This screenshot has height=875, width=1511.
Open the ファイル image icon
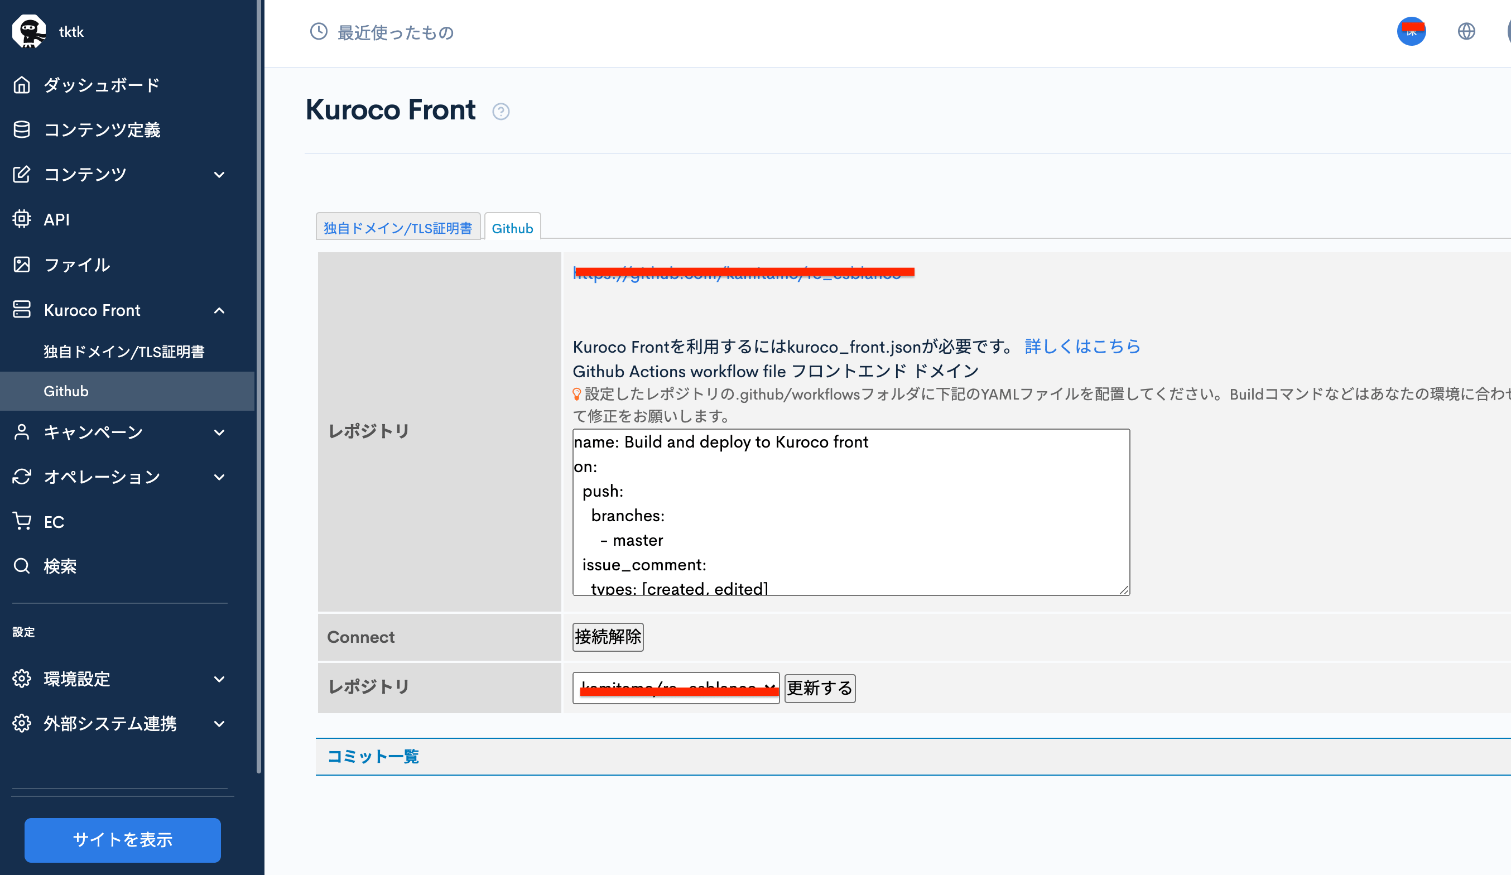(x=22, y=265)
